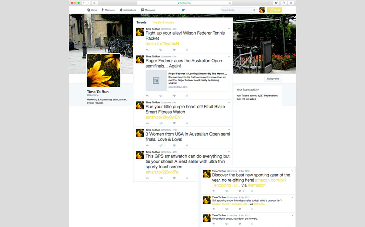Like the GPS smartwatch tweet
Screen dimensions: 365x227
(x=174, y=178)
